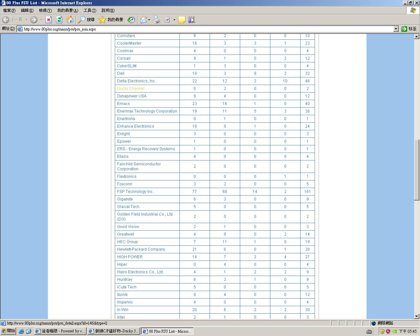Click the vertical scrollbar down arrow
Image resolution: width=420 pixels, height=336 pixels.
pos(417,316)
